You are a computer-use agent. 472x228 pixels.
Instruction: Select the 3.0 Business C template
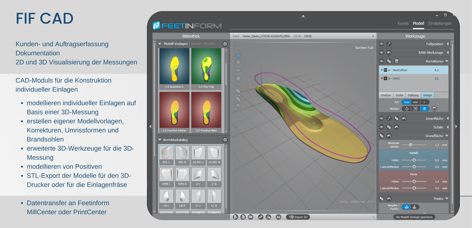pyautogui.click(x=174, y=68)
